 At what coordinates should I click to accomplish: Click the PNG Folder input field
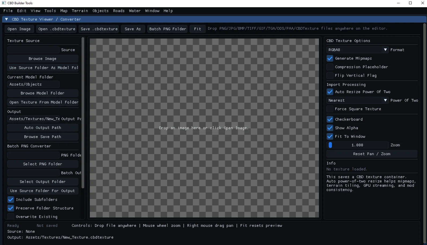[x=33, y=155]
